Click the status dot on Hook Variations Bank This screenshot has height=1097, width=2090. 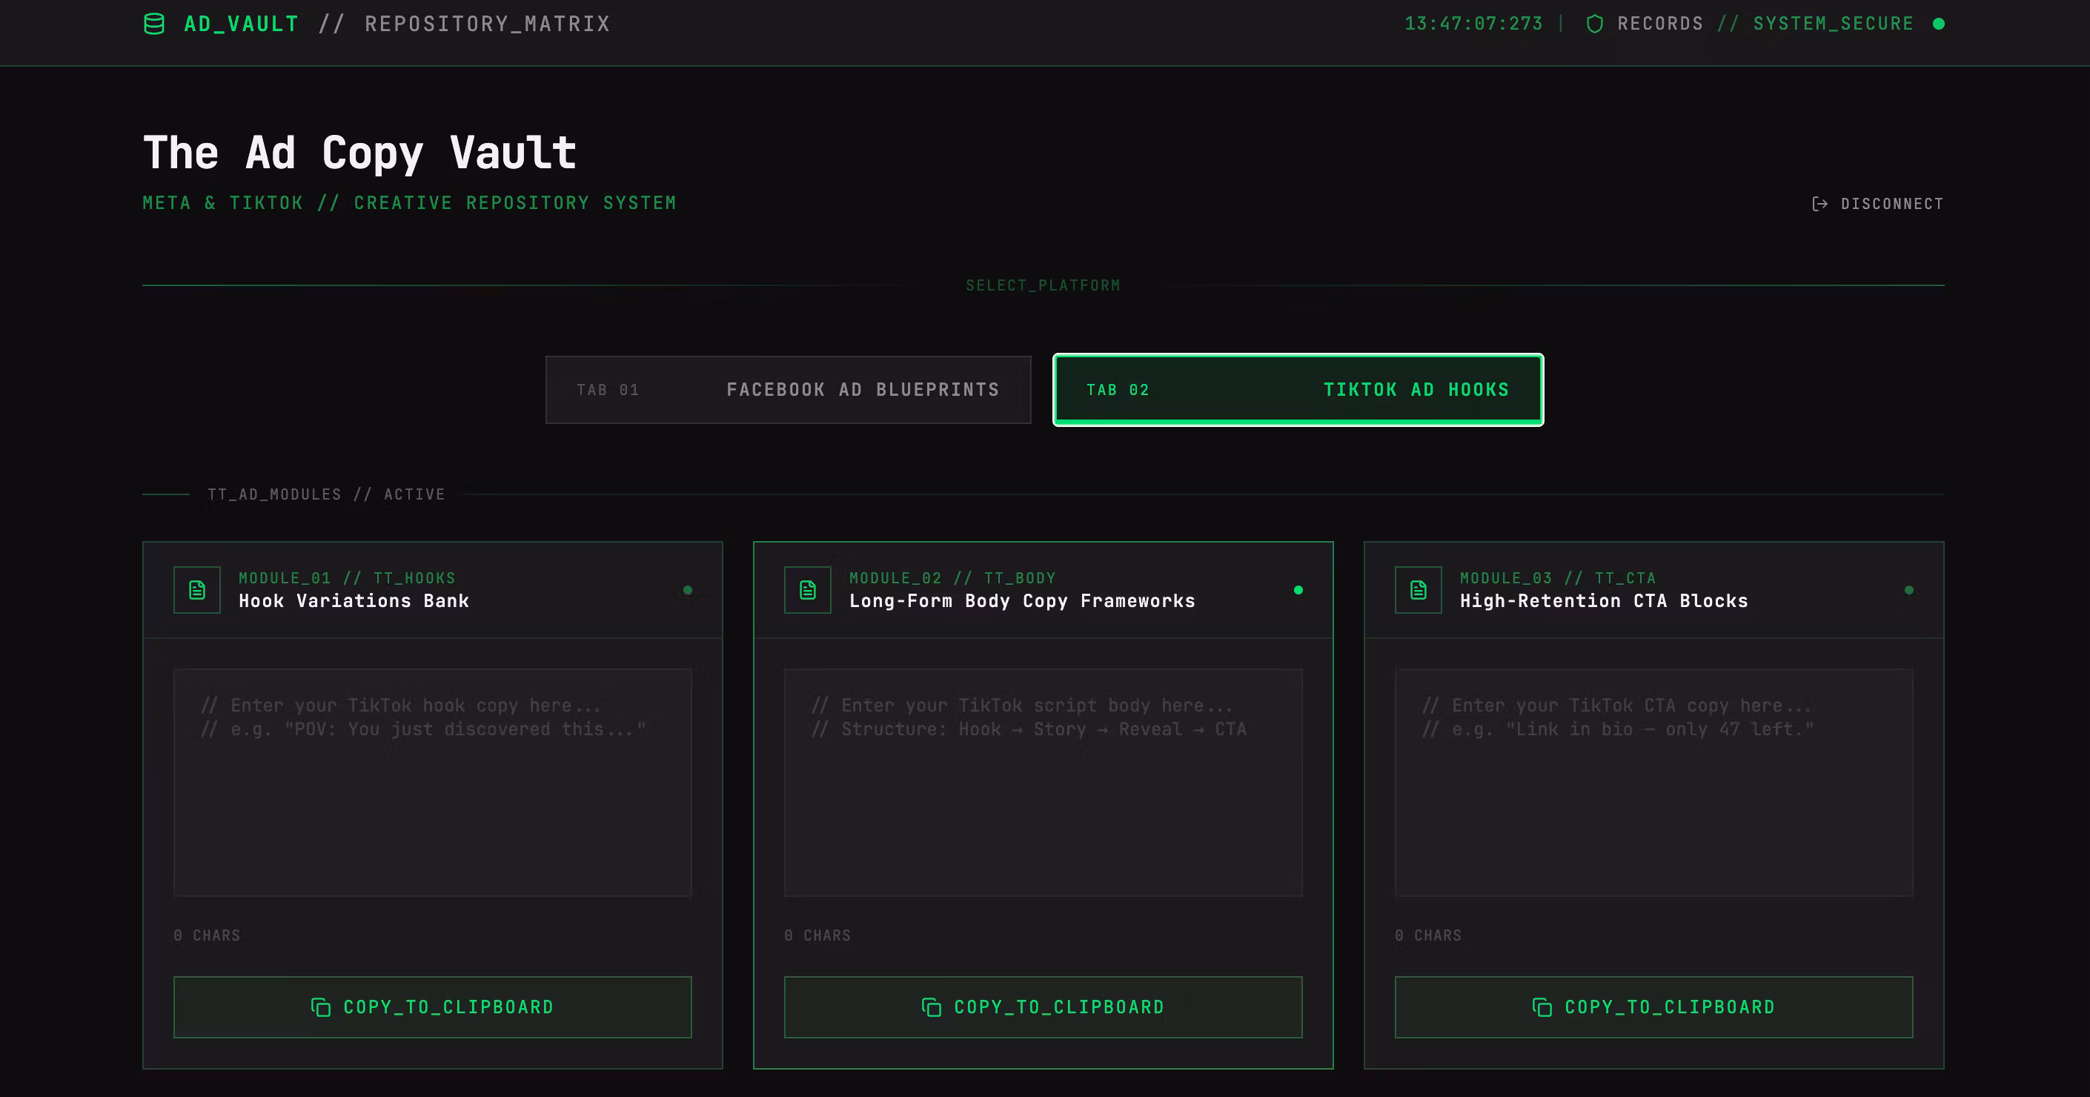(688, 590)
